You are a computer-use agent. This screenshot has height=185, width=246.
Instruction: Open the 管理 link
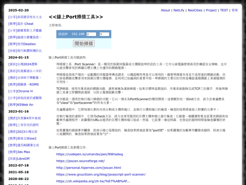click(x=235, y=11)
